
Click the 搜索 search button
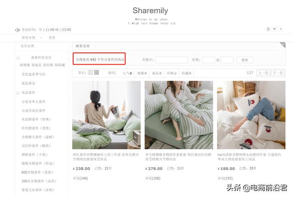(244, 60)
